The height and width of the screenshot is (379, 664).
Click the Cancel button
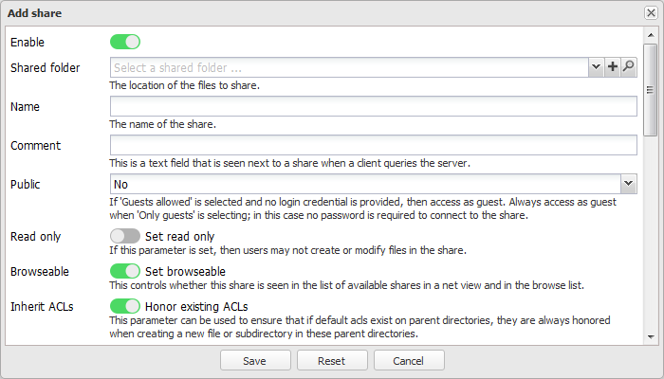pyautogui.click(x=409, y=361)
